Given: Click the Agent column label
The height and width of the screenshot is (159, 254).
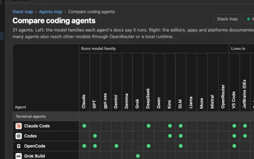Looking at the screenshot, I should click(x=20, y=107).
